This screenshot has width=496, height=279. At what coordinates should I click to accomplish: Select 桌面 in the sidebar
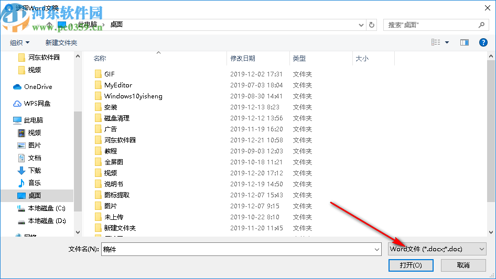37,196
